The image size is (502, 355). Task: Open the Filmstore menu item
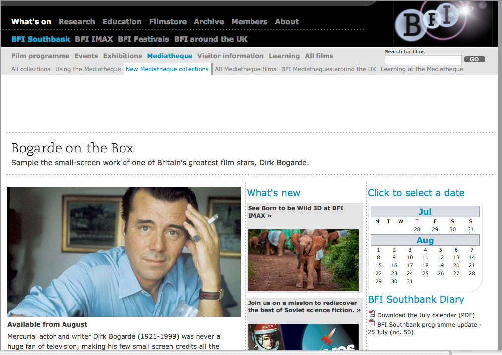tap(168, 22)
